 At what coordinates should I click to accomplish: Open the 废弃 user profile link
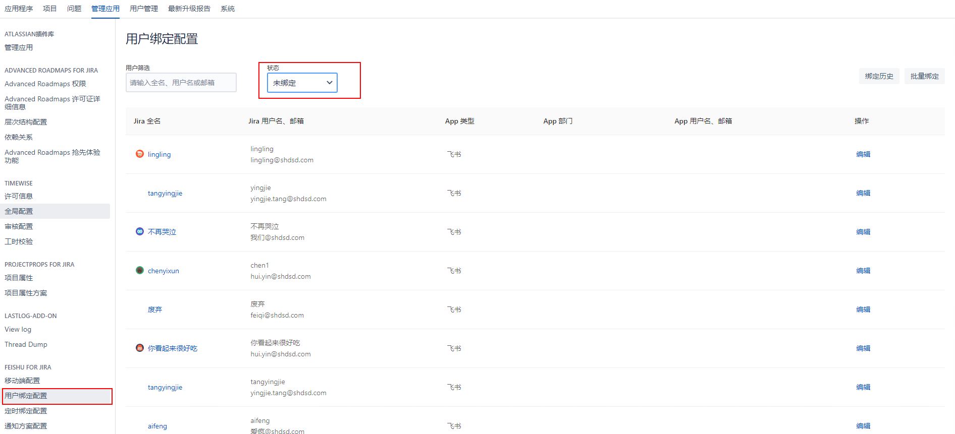(x=155, y=309)
